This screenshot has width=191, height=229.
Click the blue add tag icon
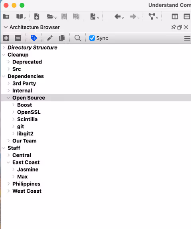point(34,38)
